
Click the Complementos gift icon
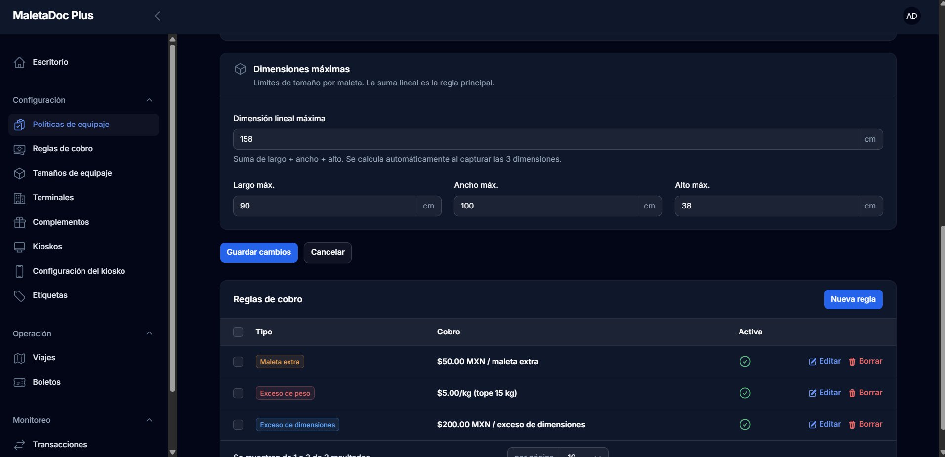tap(19, 222)
